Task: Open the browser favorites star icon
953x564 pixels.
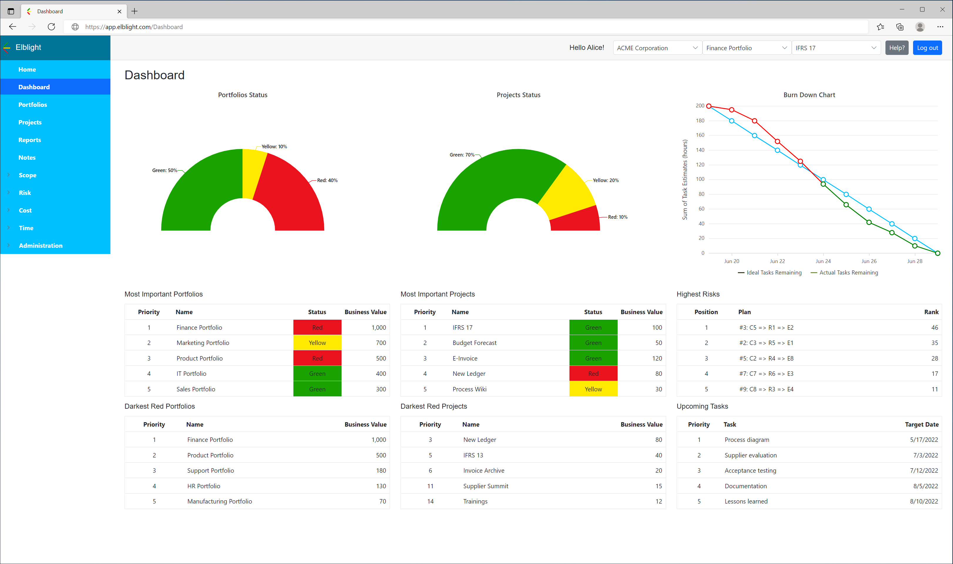Action: 880,27
